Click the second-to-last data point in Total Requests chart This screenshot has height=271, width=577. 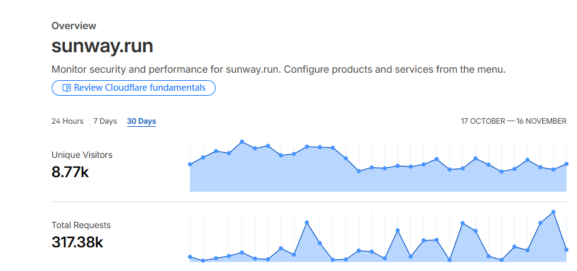click(x=553, y=212)
